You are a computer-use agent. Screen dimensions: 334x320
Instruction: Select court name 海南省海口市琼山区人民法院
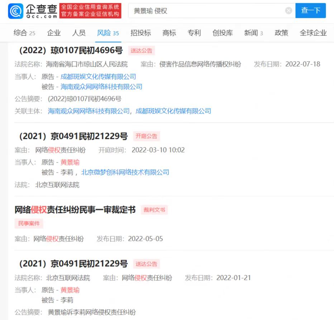pyautogui.click(x=87, y=64)
